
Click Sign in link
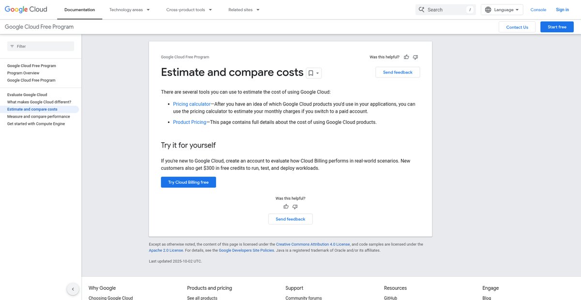pos(563,10)
